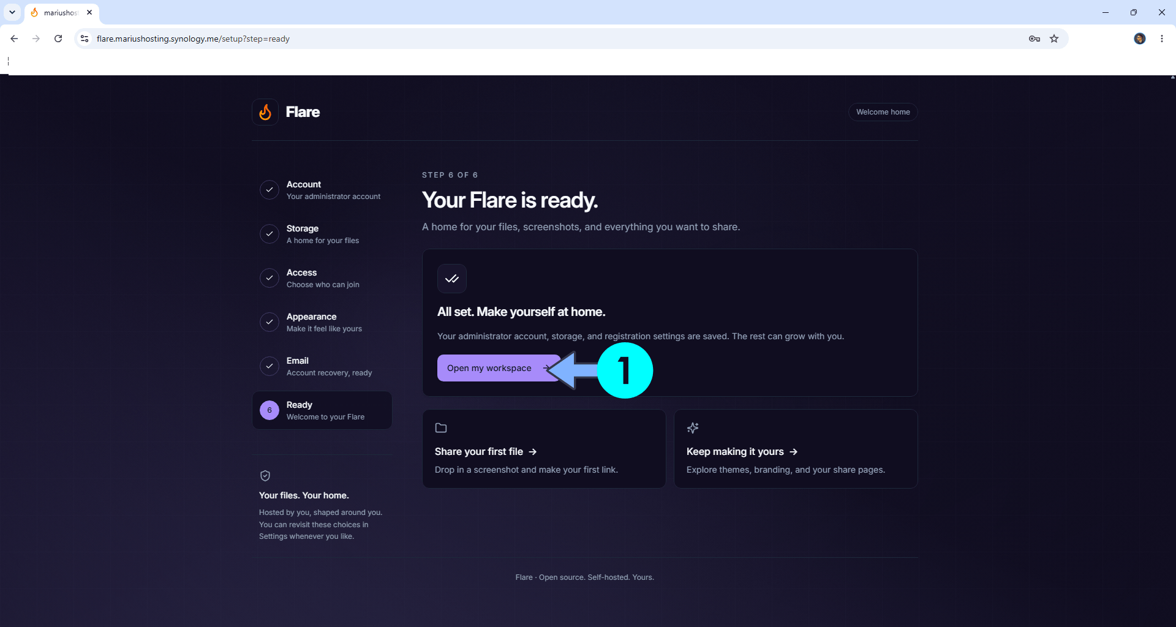
Task: Click the Storage step checkmark icon
Action: pyautogui.click(x=269, y=234)
